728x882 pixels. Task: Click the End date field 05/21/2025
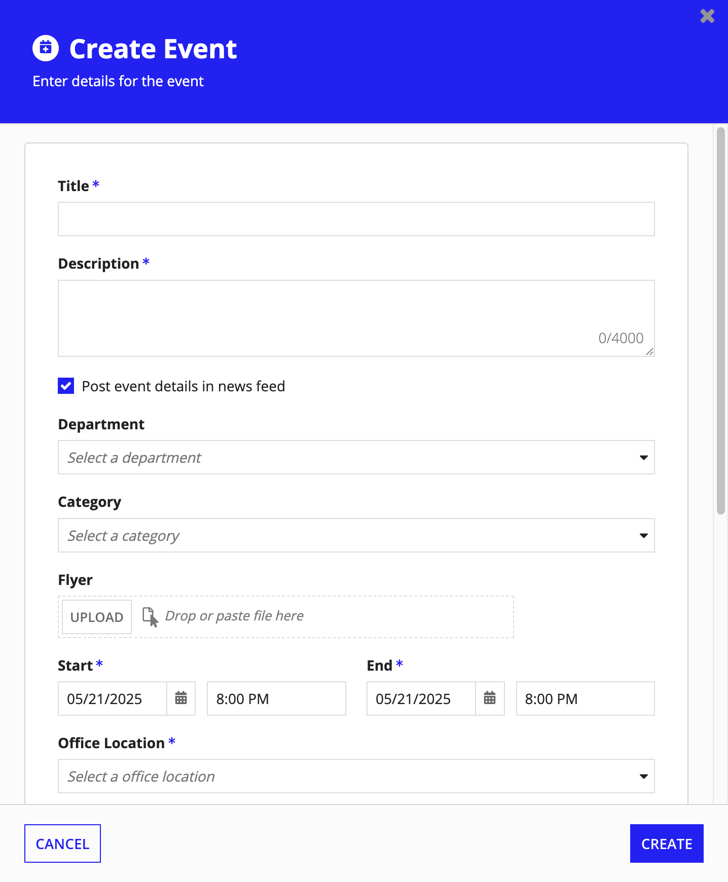[421, 699]
